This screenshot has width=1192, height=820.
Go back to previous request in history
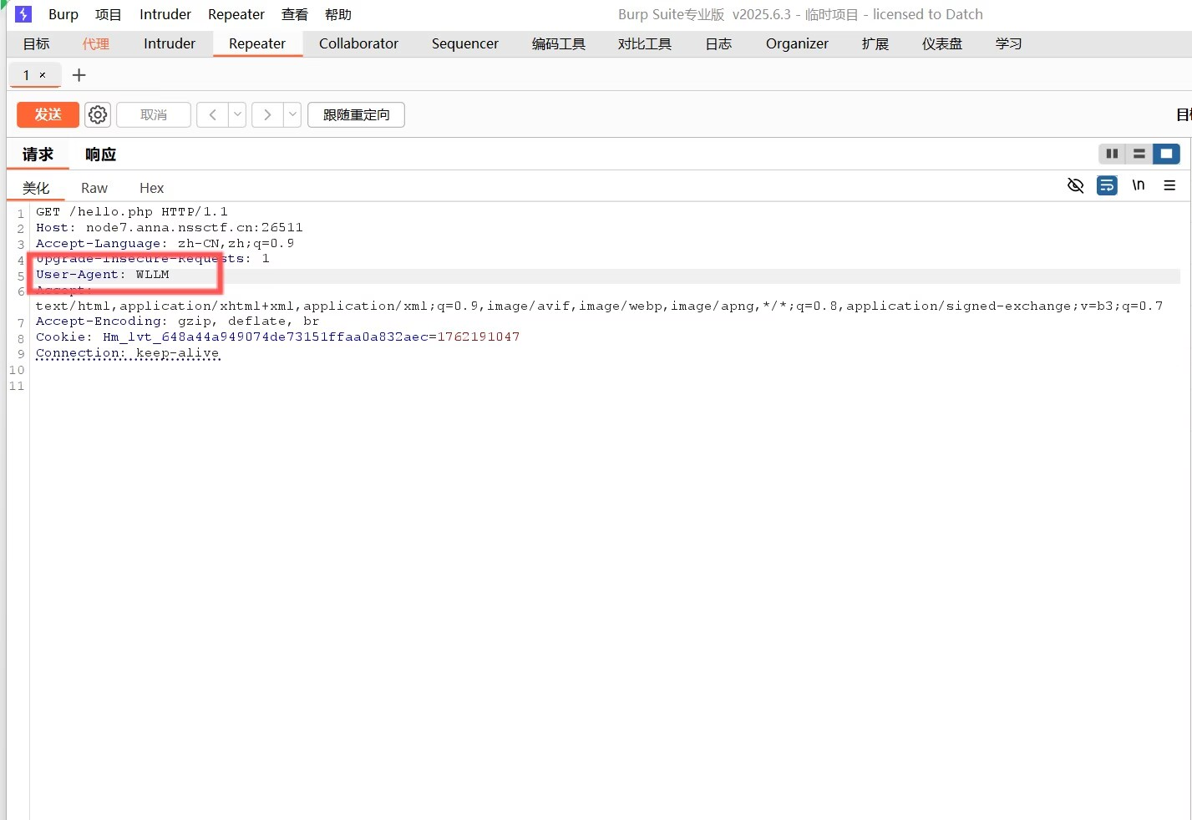212,114
